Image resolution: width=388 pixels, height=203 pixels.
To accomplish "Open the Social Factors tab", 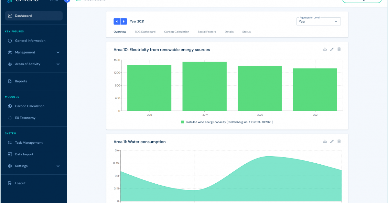I will [207, 32].
